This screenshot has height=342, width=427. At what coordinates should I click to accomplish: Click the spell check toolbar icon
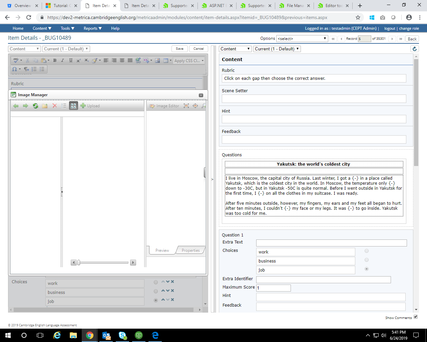[x=16, y=60]
